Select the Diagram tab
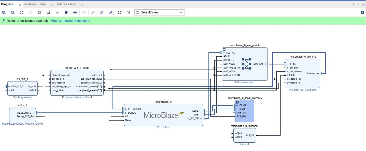 [7, 4]
